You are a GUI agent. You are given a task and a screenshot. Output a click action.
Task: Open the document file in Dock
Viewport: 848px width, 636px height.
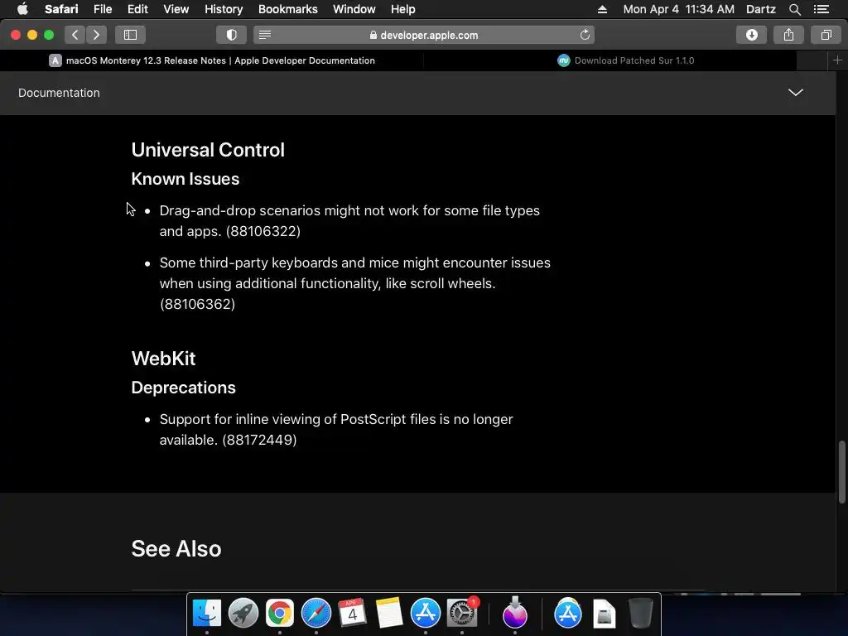[604, 614]
